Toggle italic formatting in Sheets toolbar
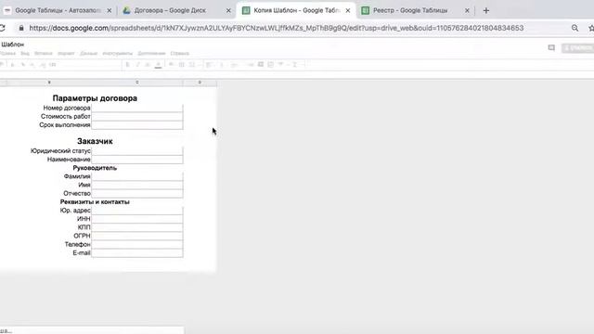The width and height of the screenshot is (594, 334). pos(138,65)
